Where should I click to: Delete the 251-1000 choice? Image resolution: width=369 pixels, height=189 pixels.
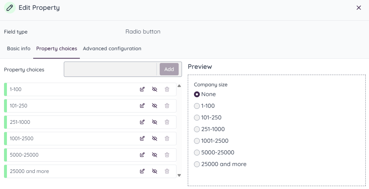coord(167,122)
